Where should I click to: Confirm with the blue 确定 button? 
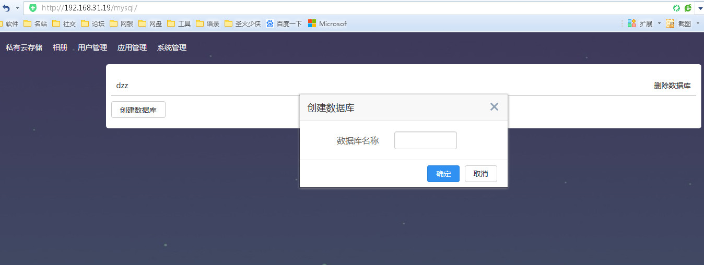[443, 174]
